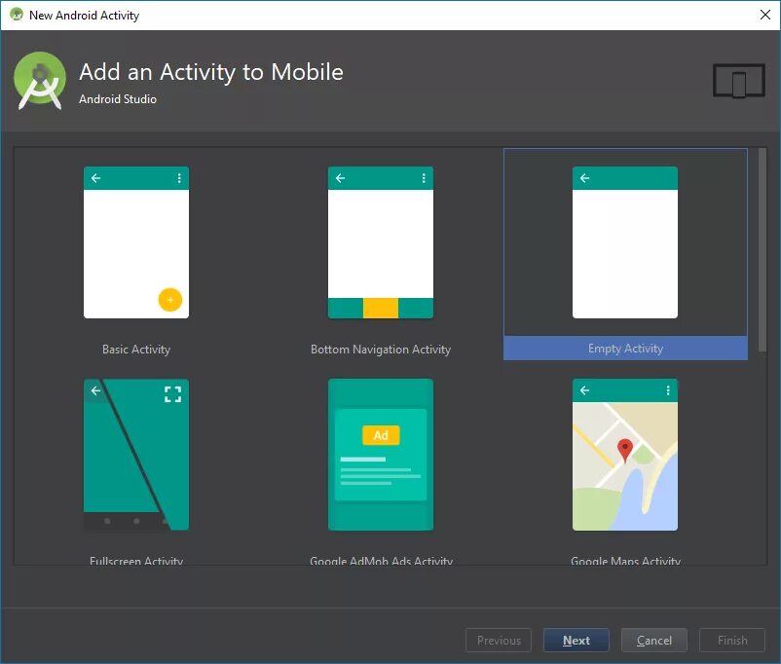Select the Bottom Navigation Activity template thumbnail
781x664 pixels.
click(381, 242)
